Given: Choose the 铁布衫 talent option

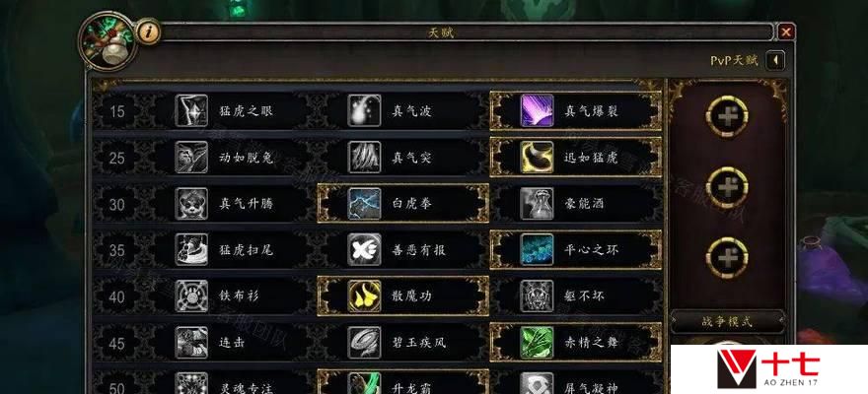Looking at the screenshot, I should tap(230, 296).
